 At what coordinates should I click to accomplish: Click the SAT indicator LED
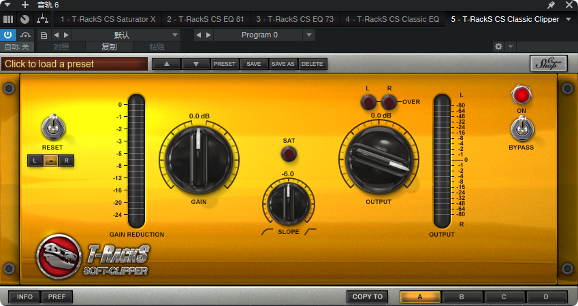pyautogui.click(x=289, y=154)
